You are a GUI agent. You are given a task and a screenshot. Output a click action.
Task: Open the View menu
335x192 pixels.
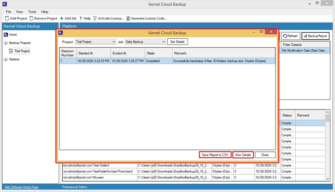click(x=19, y=12)
